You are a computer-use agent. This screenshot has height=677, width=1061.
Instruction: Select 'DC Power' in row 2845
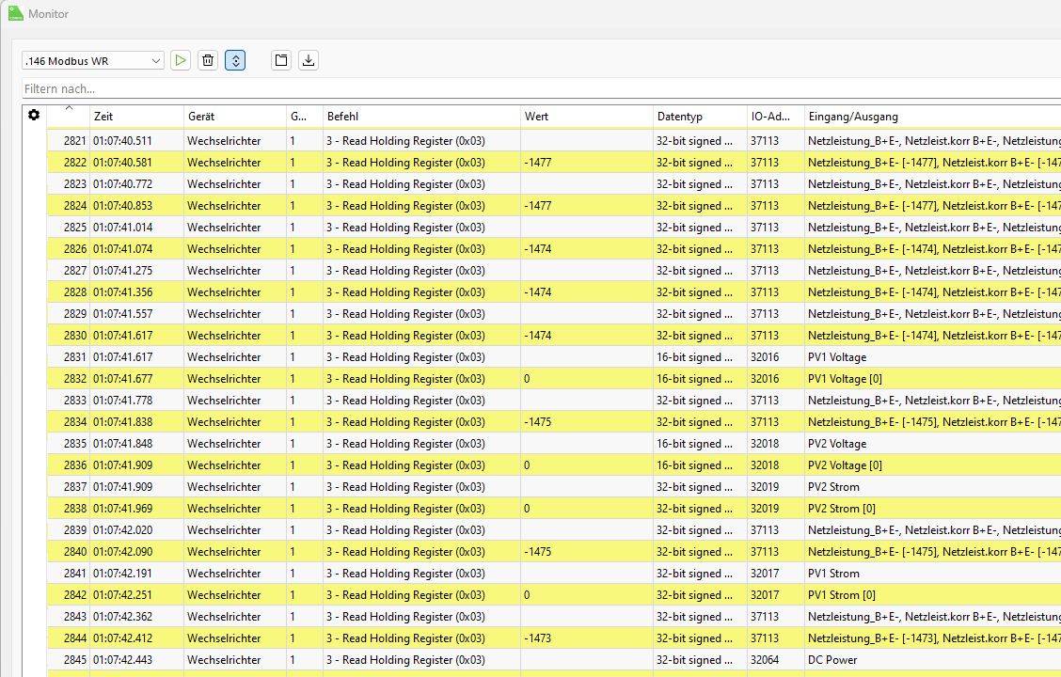[832, 660]
